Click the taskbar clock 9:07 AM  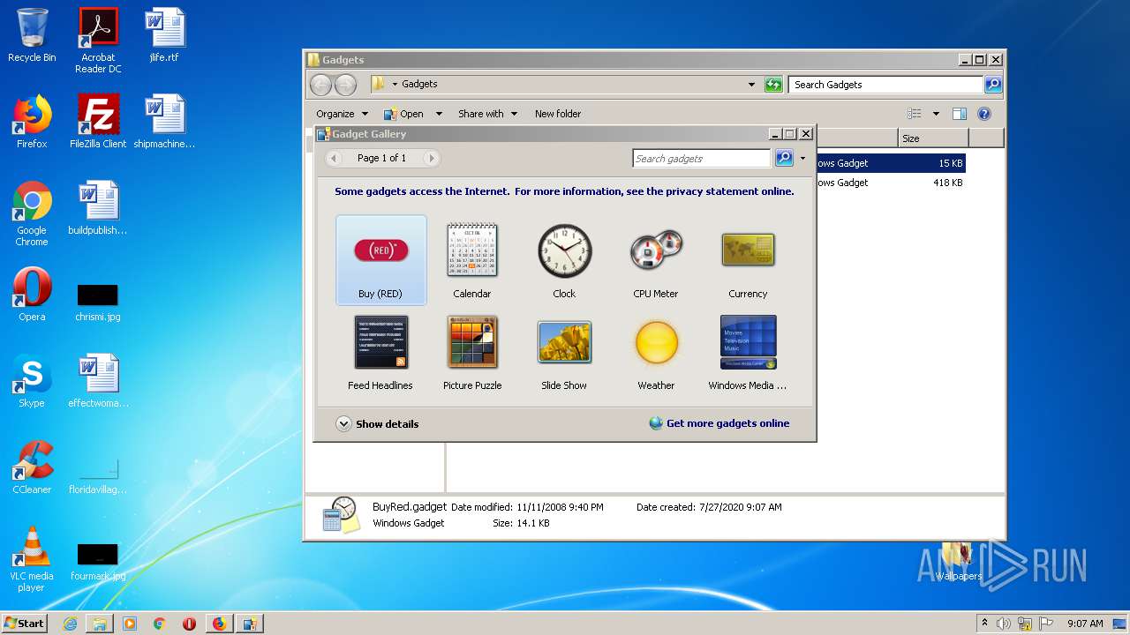(1085, 624)
